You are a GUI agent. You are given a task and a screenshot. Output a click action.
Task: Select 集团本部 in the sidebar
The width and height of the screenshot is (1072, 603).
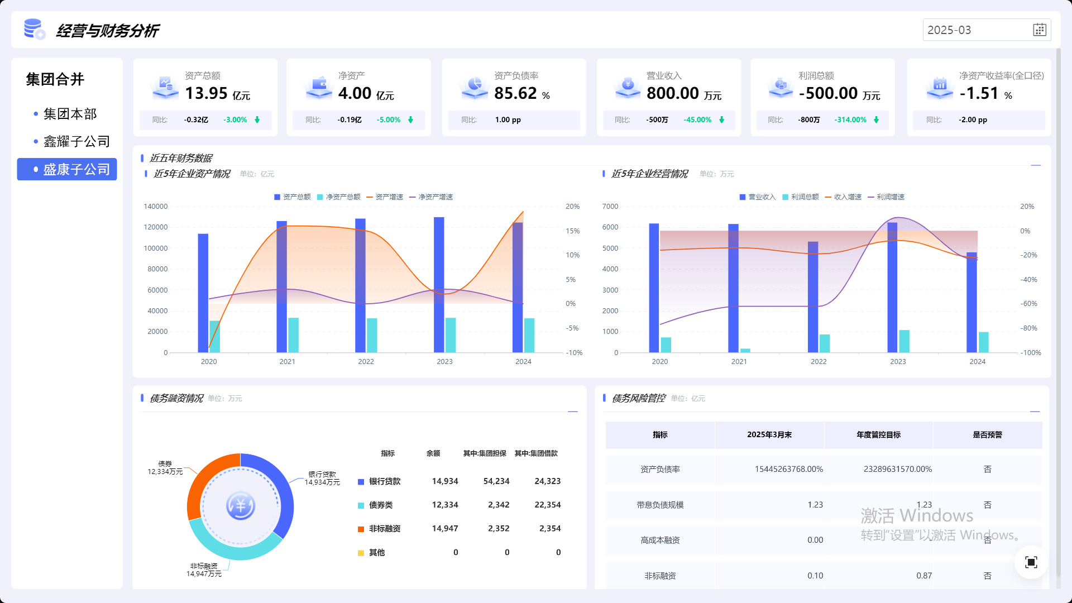pos(70,114)
